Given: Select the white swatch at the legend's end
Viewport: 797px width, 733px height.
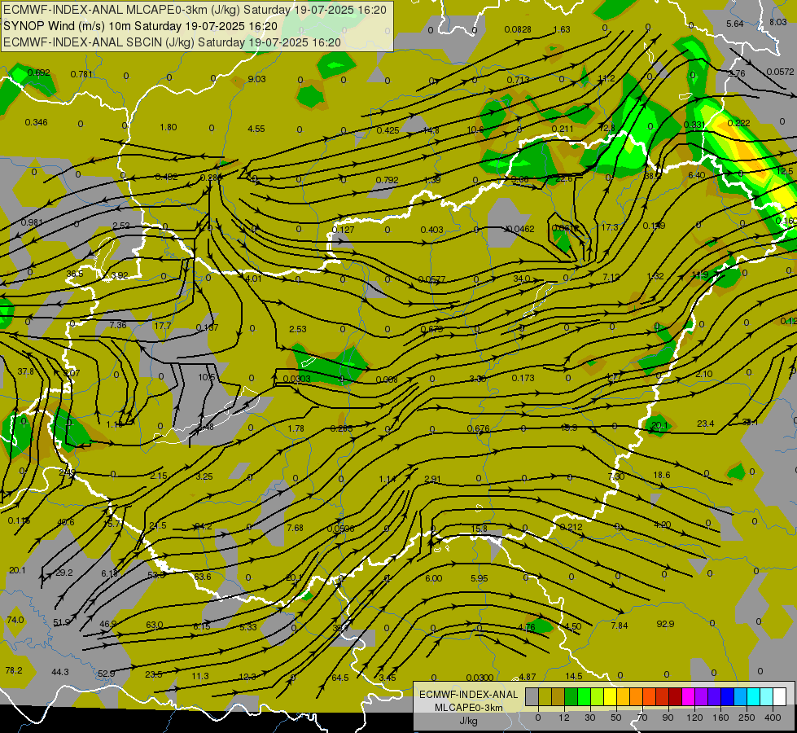Looking at the screenshot, I should click(x=780, y=696).
